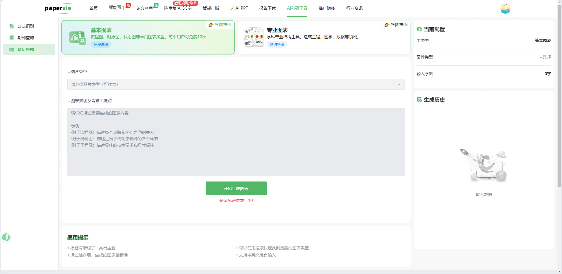Click 绘图样例 link on the 基本图表 card
Image resolution: width=562 pixels, height=274 pixels.
click(220, 25)
